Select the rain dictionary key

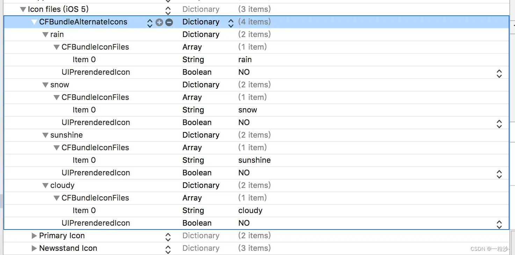tap(57, 35)
